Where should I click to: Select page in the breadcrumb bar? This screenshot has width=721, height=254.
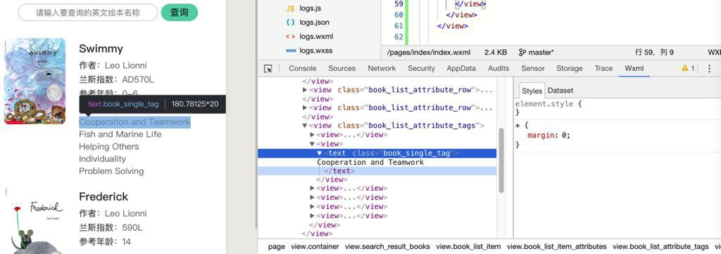click(276, 247)
